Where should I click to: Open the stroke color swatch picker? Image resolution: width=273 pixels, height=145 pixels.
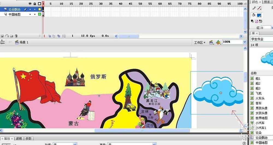click(259, 8)
